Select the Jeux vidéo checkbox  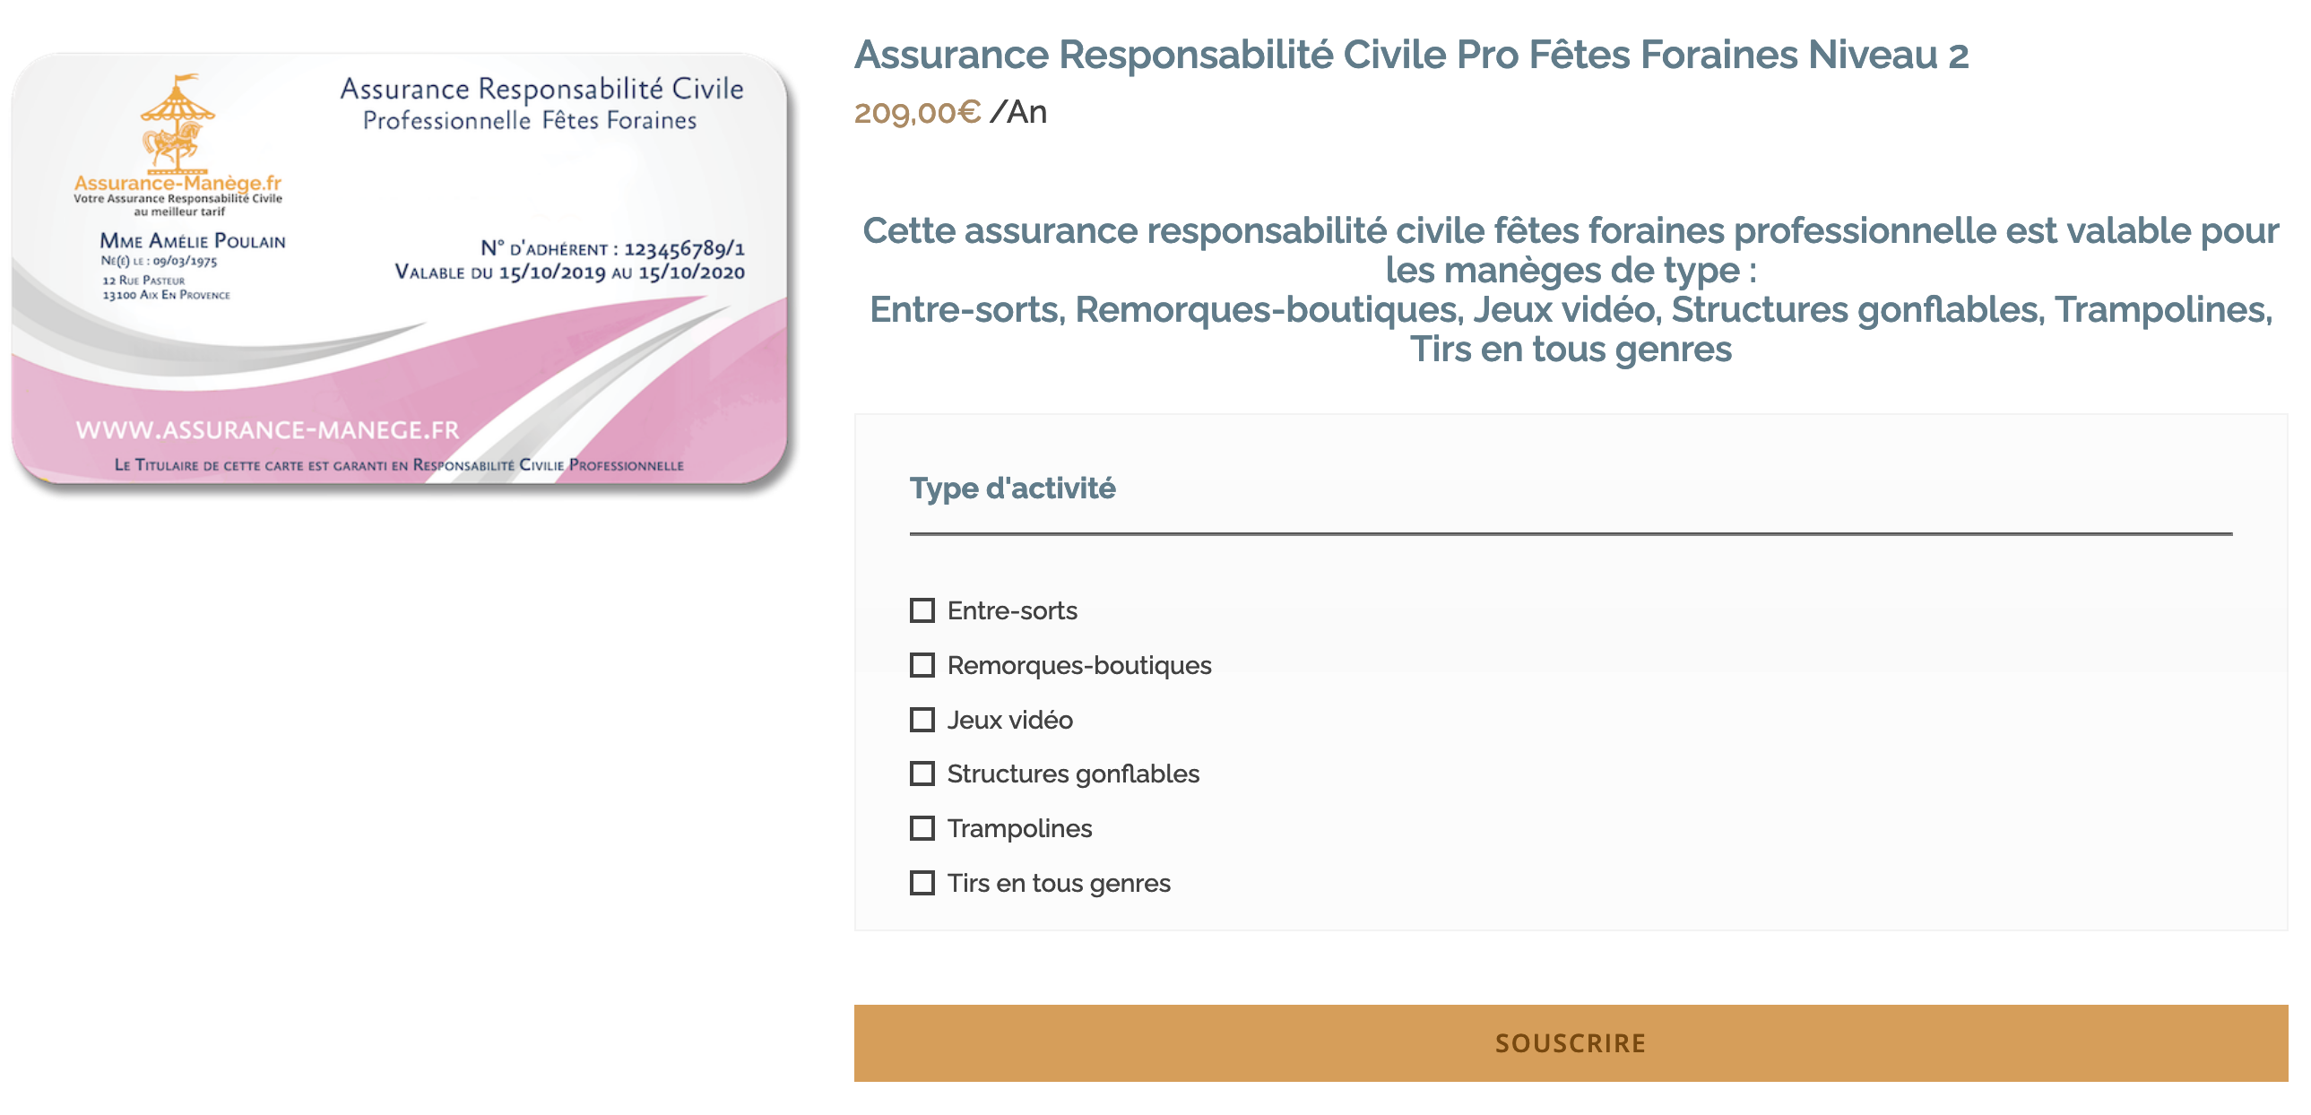click(x=923, y=721)
